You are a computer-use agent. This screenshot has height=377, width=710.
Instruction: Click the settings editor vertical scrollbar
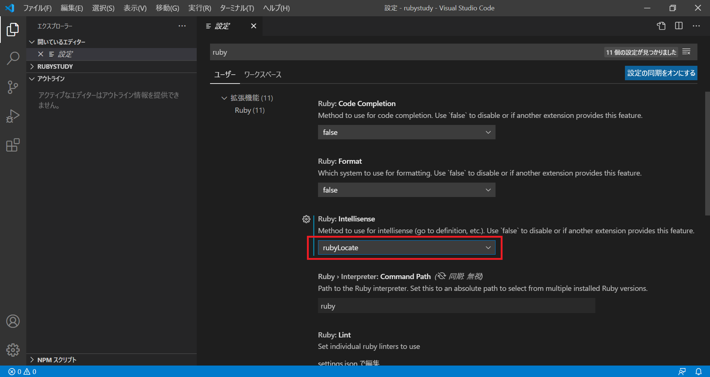[x=707, y=153]
